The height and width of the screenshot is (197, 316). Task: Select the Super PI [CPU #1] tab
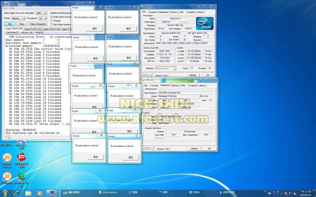click(33, 29)
